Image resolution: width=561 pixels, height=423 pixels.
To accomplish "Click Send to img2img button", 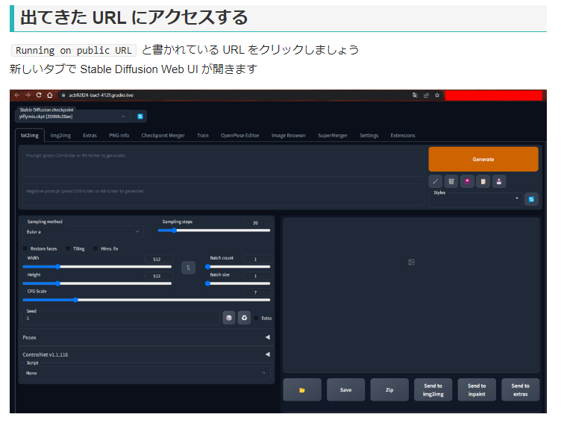I will click(433, 389).
